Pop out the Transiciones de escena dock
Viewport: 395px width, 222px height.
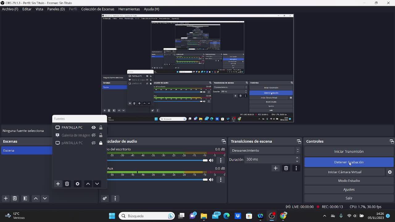(x=299, y=141)
